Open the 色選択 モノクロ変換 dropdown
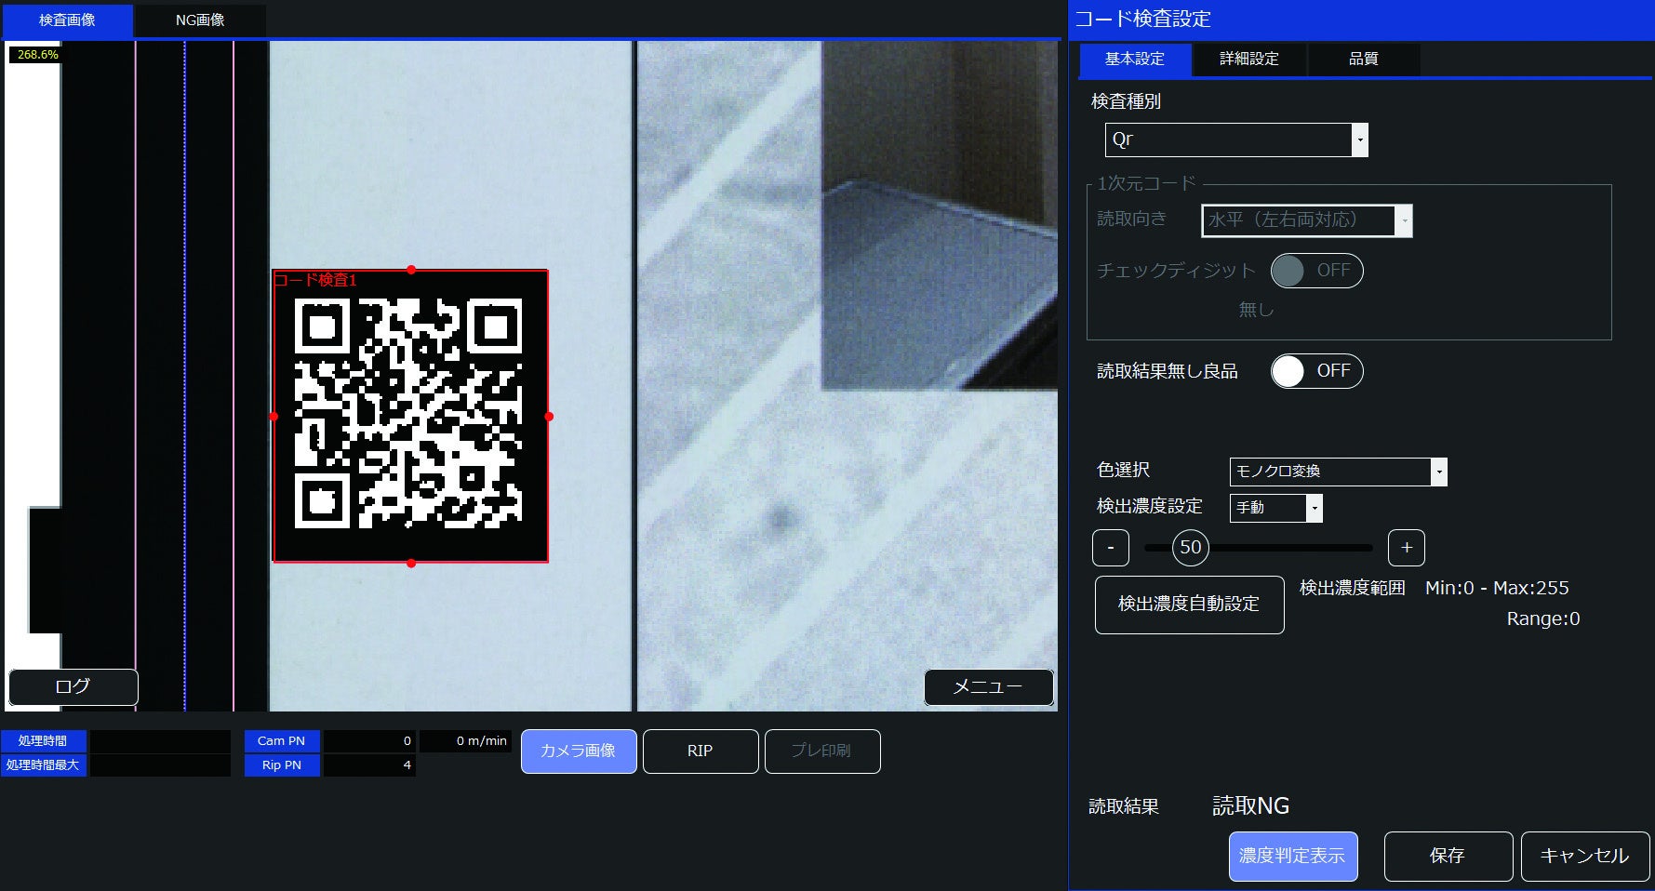The width and height of the screenshot is (1655, 891). (x=1338, y=472)
